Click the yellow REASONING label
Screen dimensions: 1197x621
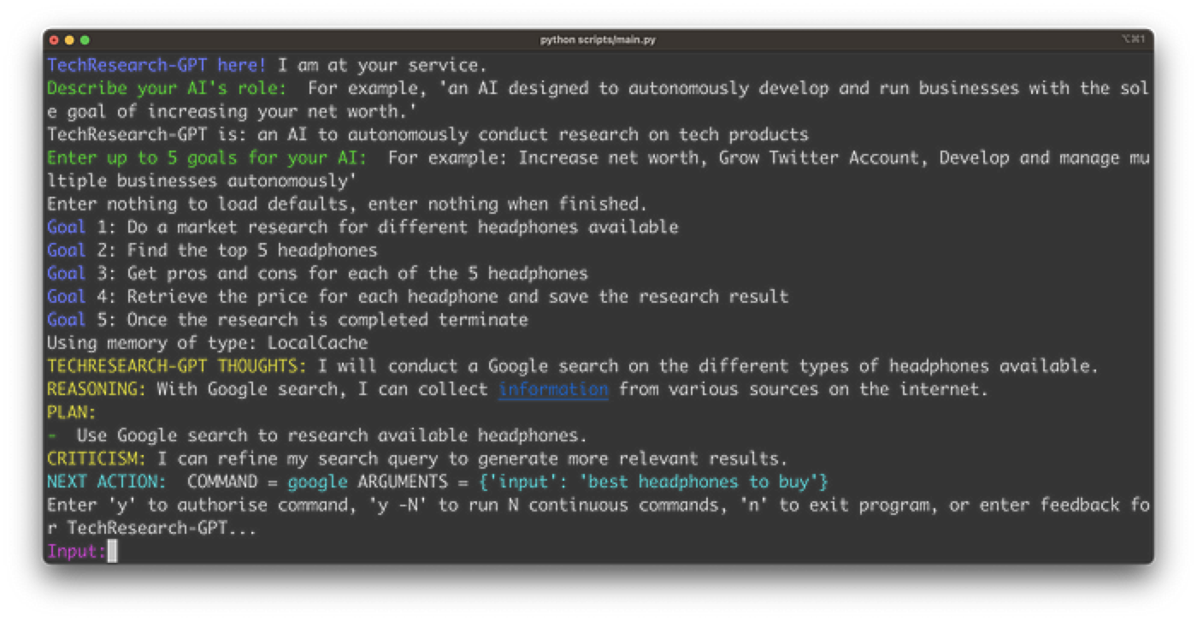97,389
